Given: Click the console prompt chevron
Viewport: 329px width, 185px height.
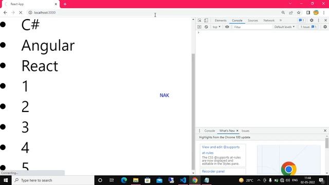Looking at the screenshot, I should [198, 32].
